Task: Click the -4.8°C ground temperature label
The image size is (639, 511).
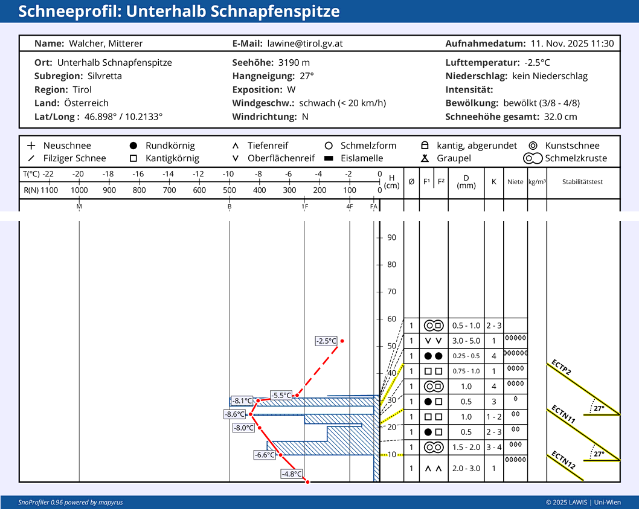Action: pos(292,474)
